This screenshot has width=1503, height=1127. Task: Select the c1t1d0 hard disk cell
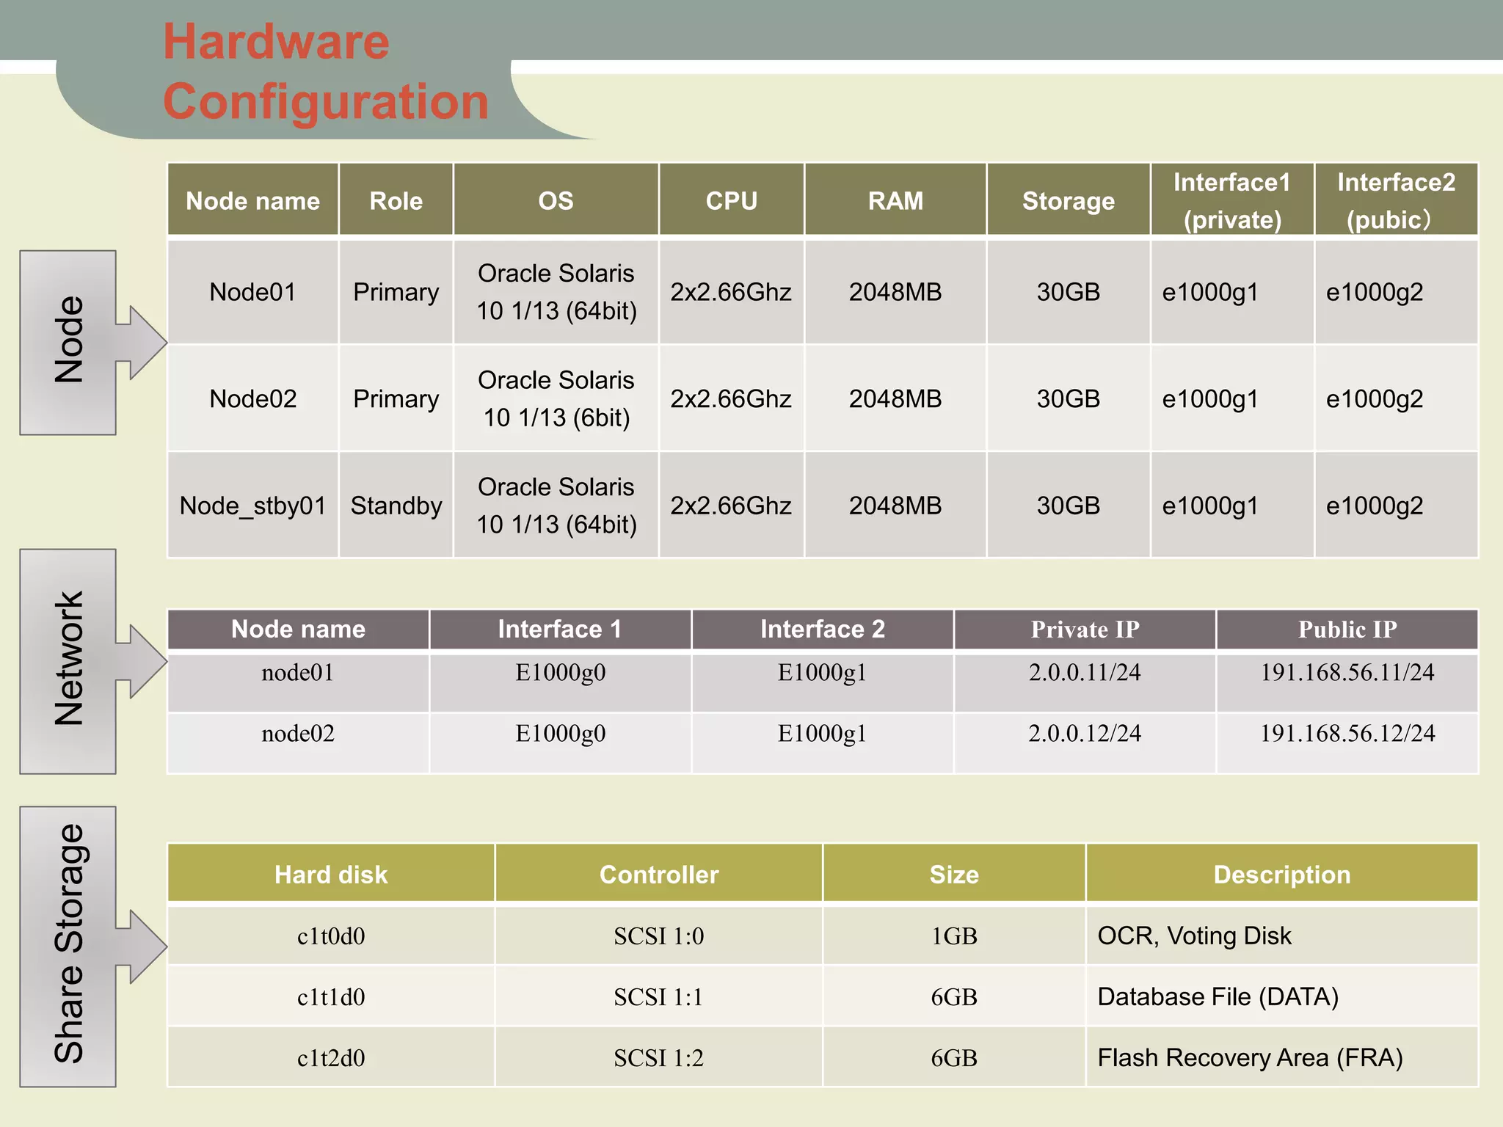pyautogui.click(x=331, y=996)
